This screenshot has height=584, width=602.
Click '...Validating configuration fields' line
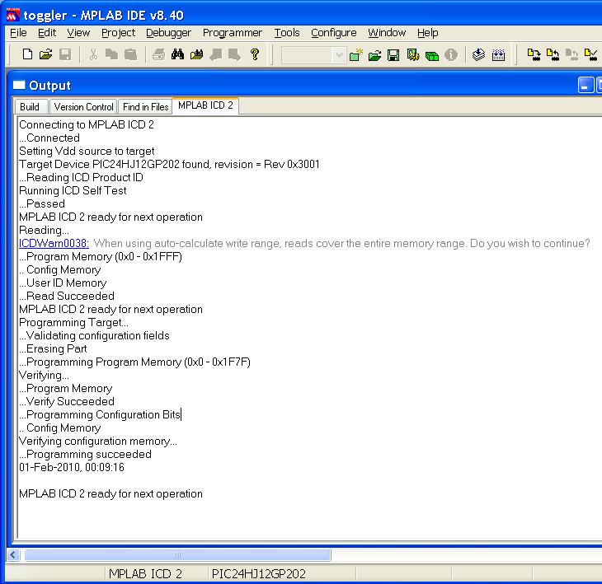(94, 335)
